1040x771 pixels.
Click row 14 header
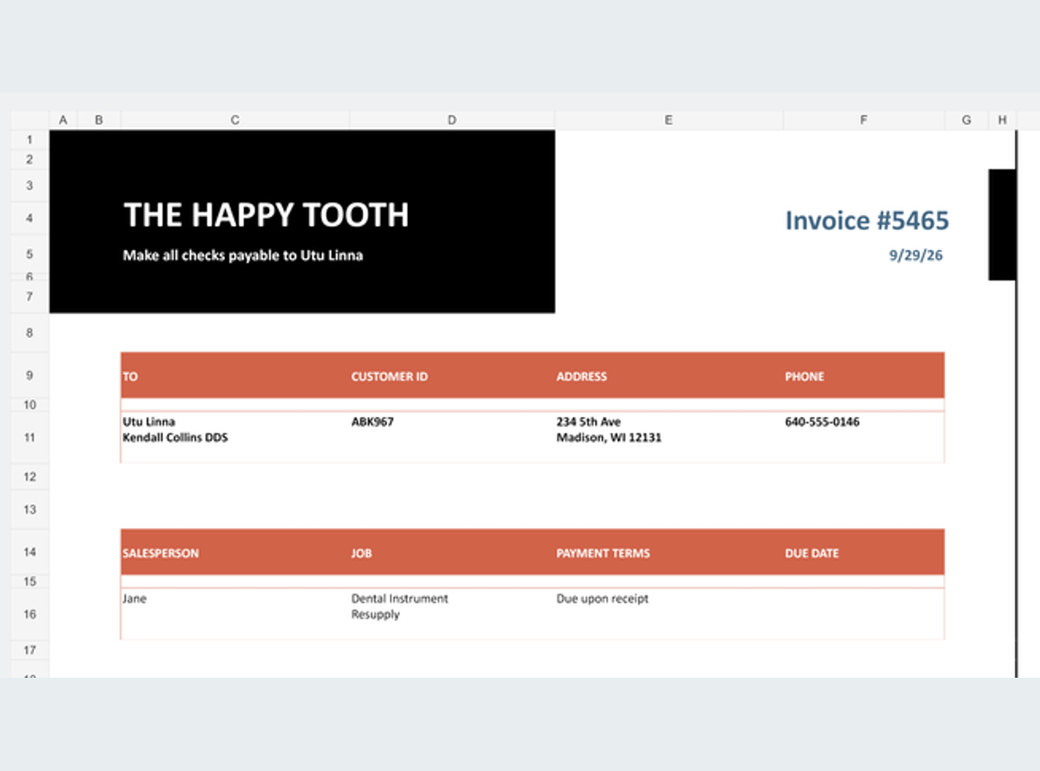click(x=30, y=552)
